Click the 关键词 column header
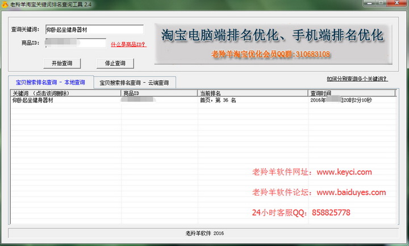 pyautogui.click(x=66, y=93)
